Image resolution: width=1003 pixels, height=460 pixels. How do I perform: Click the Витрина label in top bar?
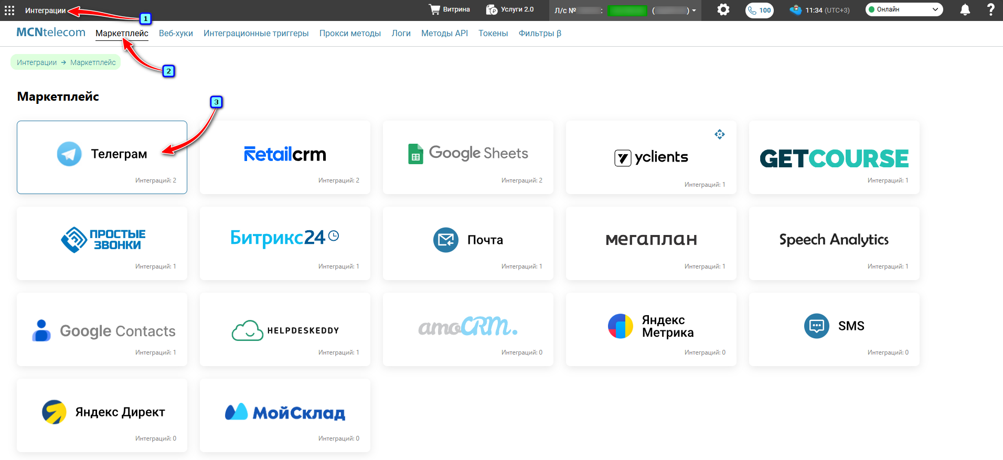[x=456, y=9]
